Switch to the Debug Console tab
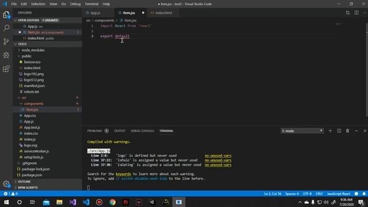This screenshot has width=368, height=207. (142, 131)
